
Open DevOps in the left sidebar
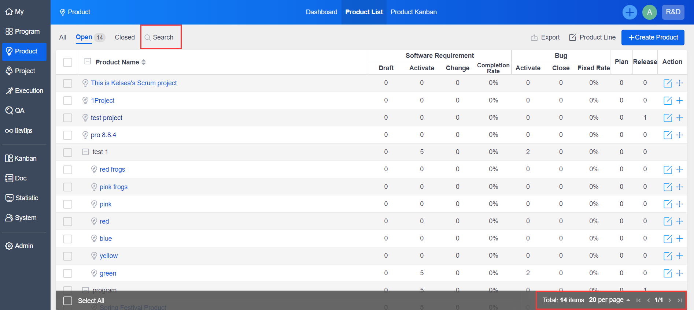[19, 131]
